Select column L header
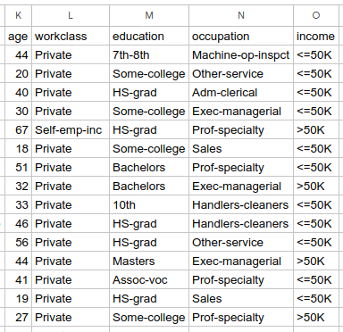This screenshot has width=343, height=332. click(71, 15)
